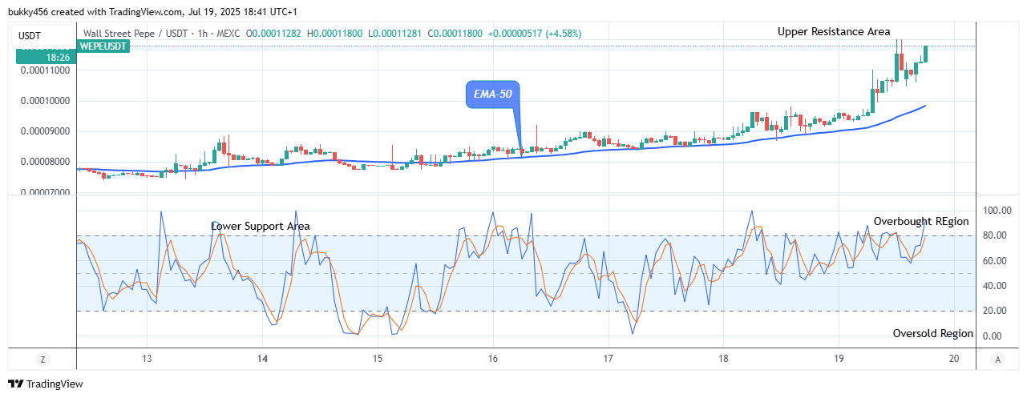Click the +4.58% change value

point(564,34)
